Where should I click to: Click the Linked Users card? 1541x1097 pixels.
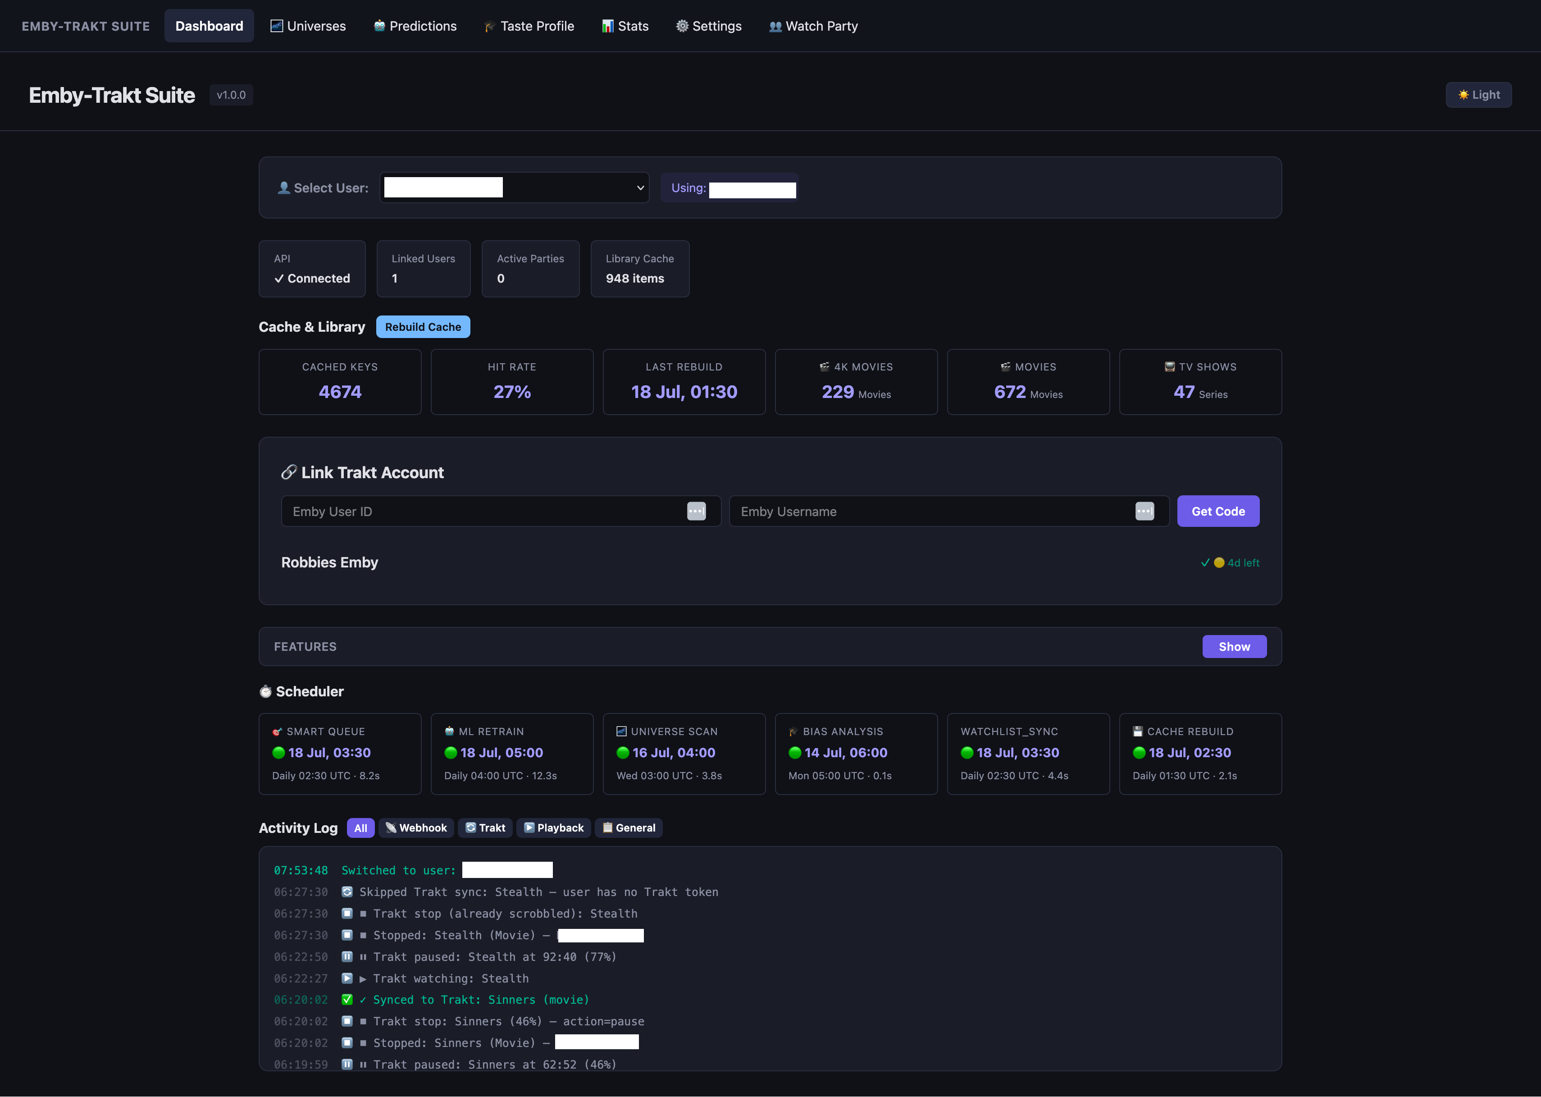[424, 269]
